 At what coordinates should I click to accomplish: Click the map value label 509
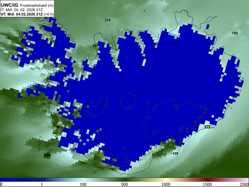tap(47, 155)
